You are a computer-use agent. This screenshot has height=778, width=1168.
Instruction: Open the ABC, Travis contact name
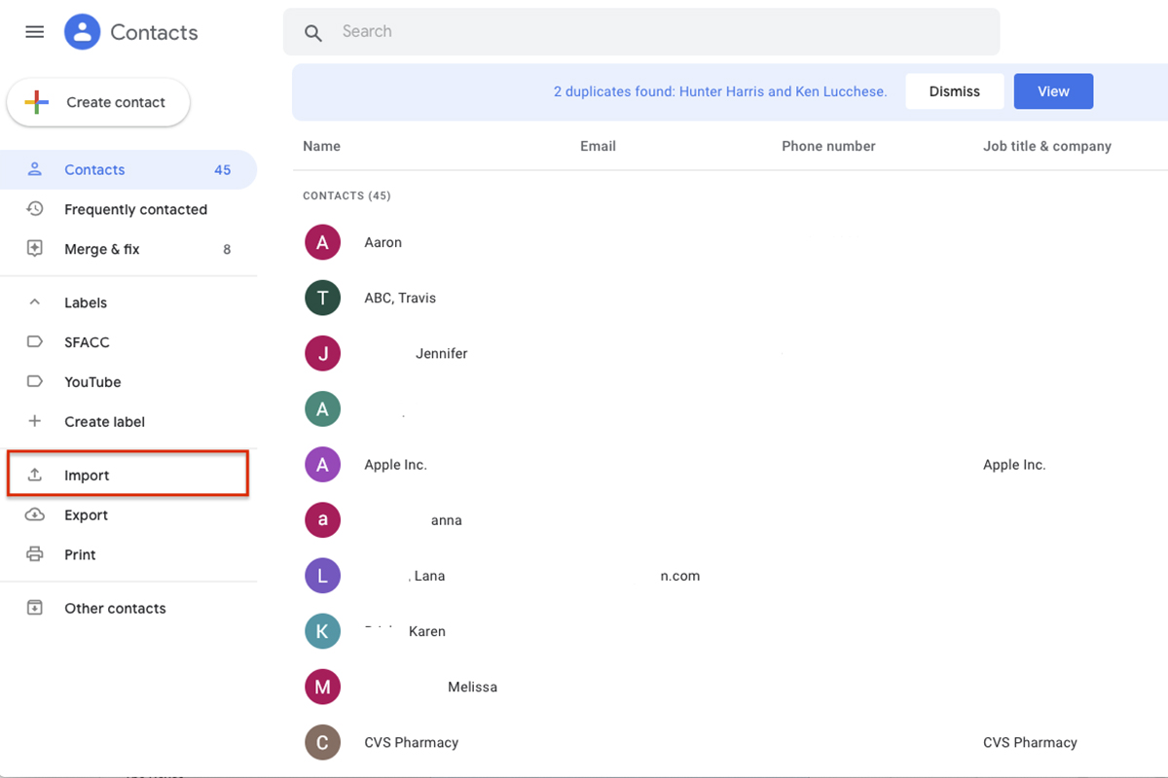(400, 298)
